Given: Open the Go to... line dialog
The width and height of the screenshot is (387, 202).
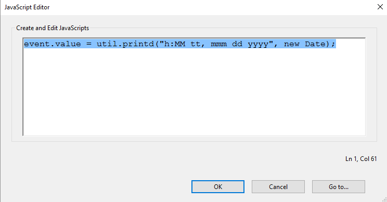Looking at the screenshot, I should pyautogui.click(x=339, y=187).
